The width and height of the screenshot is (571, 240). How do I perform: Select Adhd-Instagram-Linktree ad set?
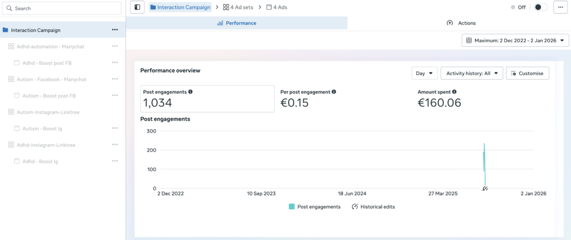(46, 145)
